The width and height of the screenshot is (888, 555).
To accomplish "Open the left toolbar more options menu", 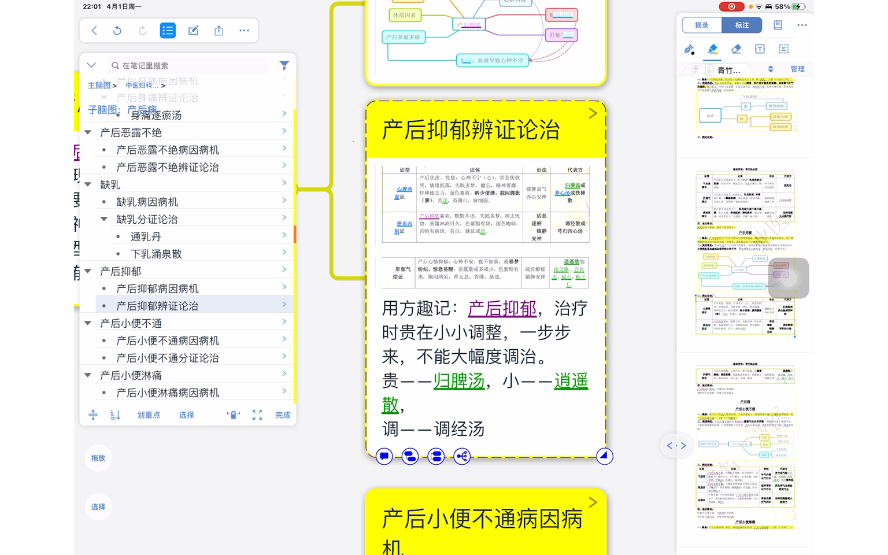I will click(x=244, y=31).
